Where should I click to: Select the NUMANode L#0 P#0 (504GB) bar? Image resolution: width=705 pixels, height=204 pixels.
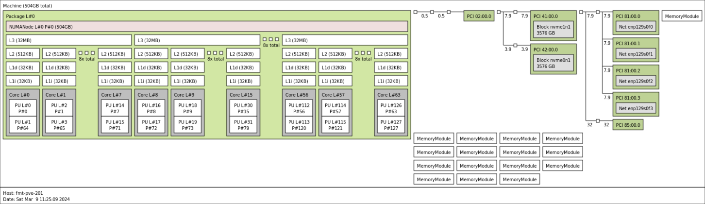click(207, 26)
